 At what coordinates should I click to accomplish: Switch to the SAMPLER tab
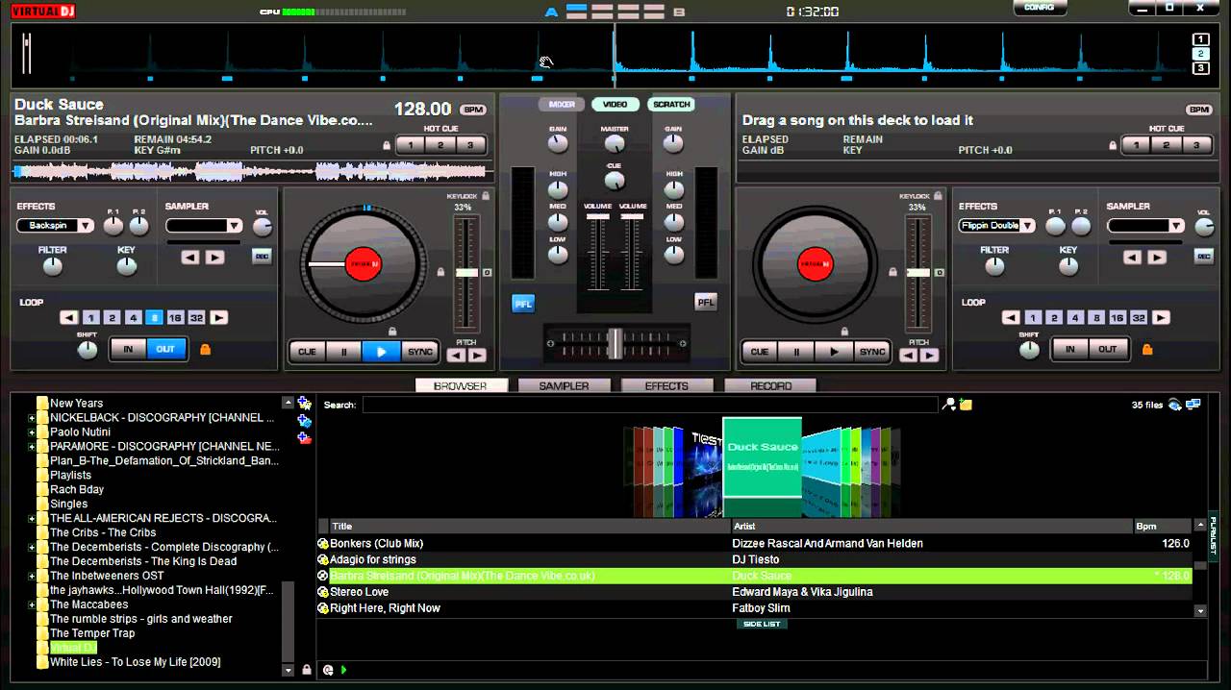564,385
